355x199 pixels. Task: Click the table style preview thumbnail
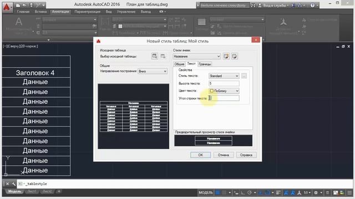(x=133, y=116)
